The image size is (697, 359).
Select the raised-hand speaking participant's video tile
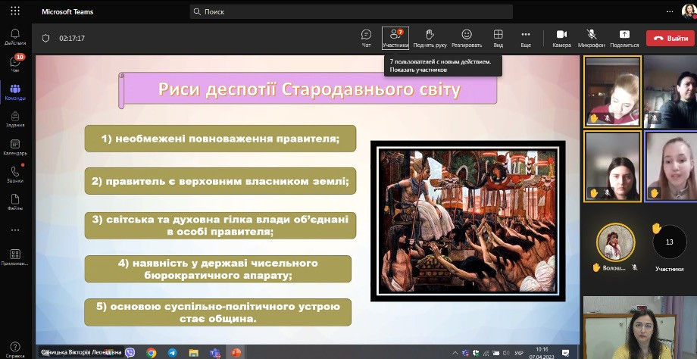[x=670, y=166]
